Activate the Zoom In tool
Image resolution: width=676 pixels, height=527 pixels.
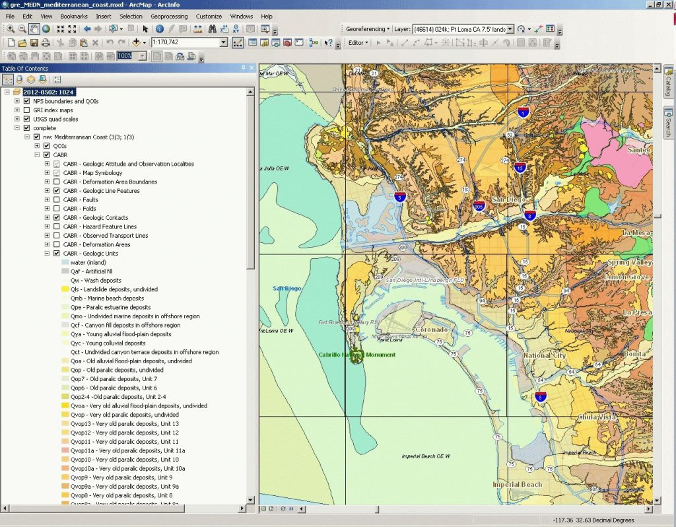[x=11, y=29]
